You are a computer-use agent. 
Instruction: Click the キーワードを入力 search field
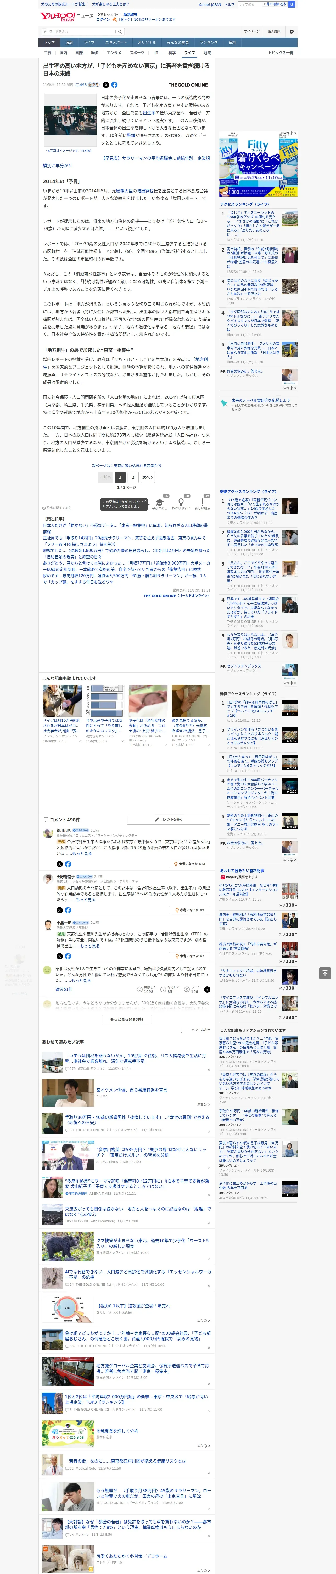79,31
